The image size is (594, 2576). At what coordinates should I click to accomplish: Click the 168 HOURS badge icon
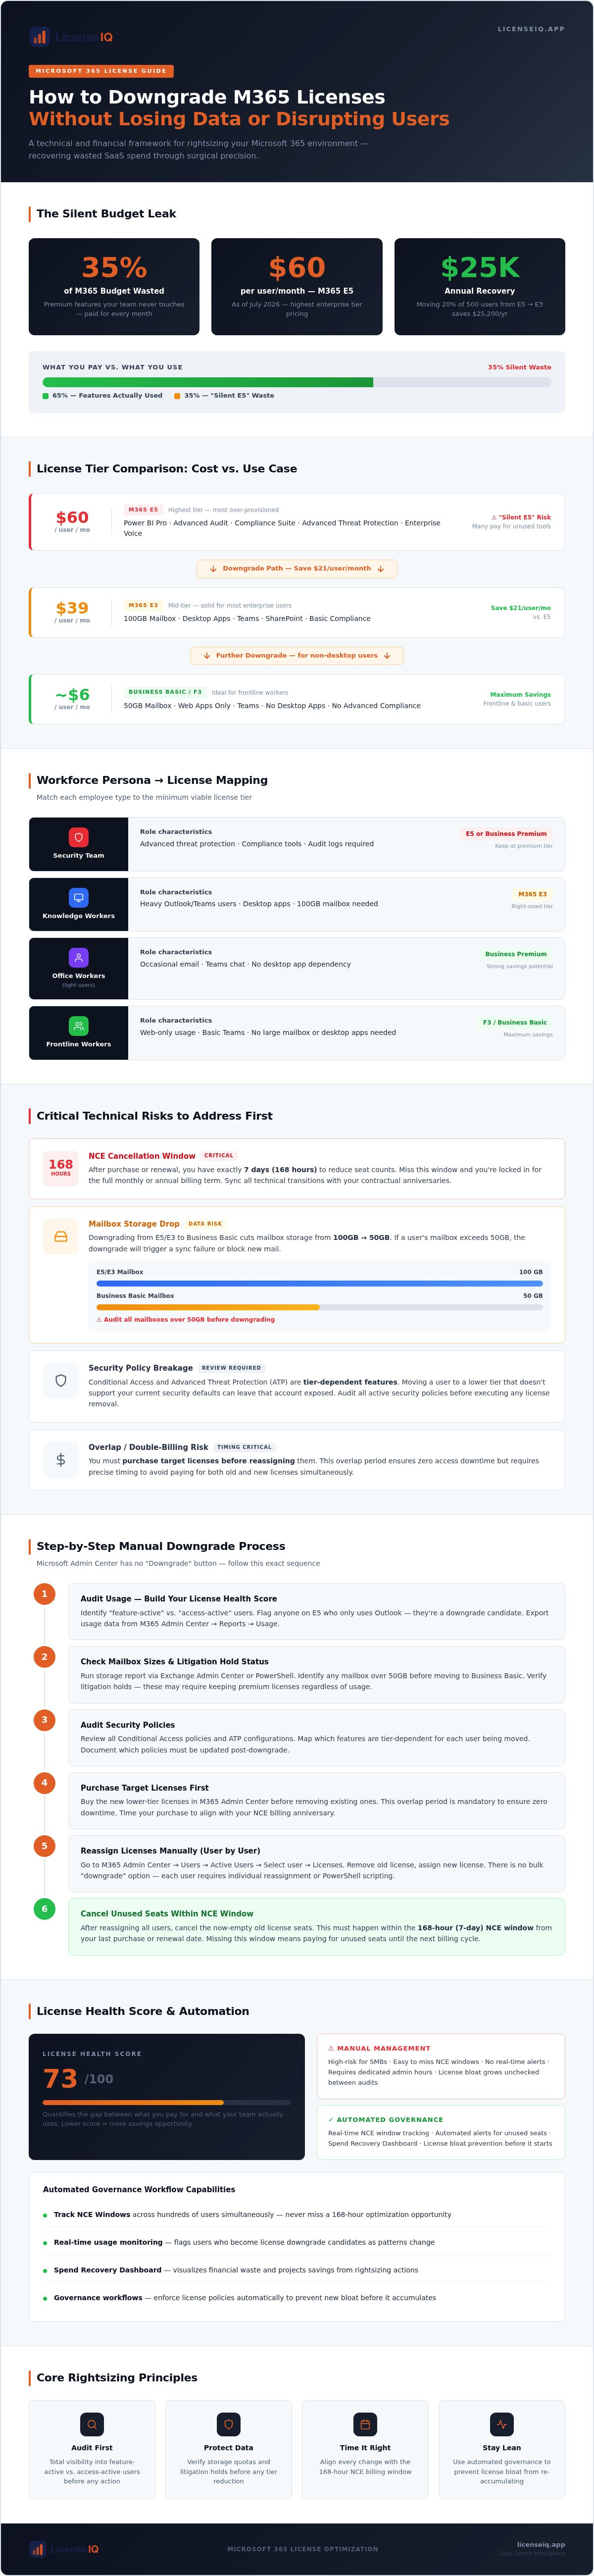[61, 1168]
